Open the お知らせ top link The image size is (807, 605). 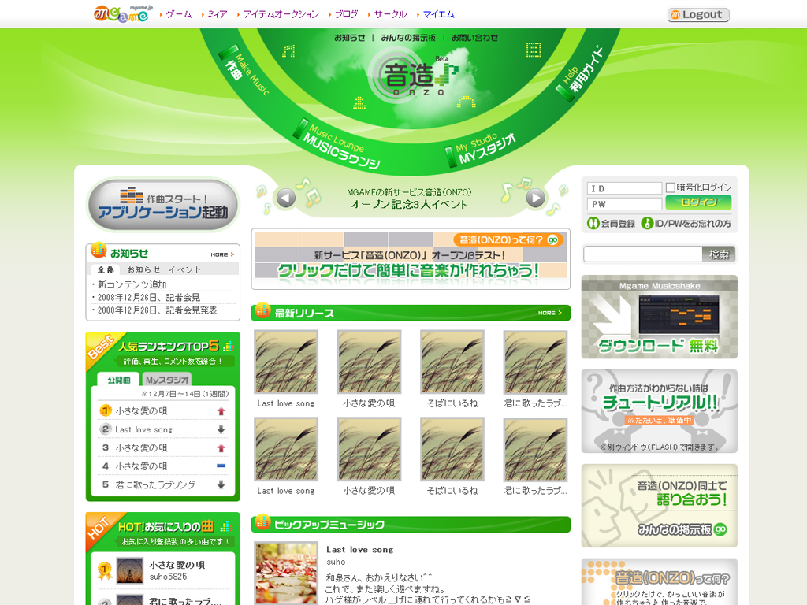[x=349, y=38]
